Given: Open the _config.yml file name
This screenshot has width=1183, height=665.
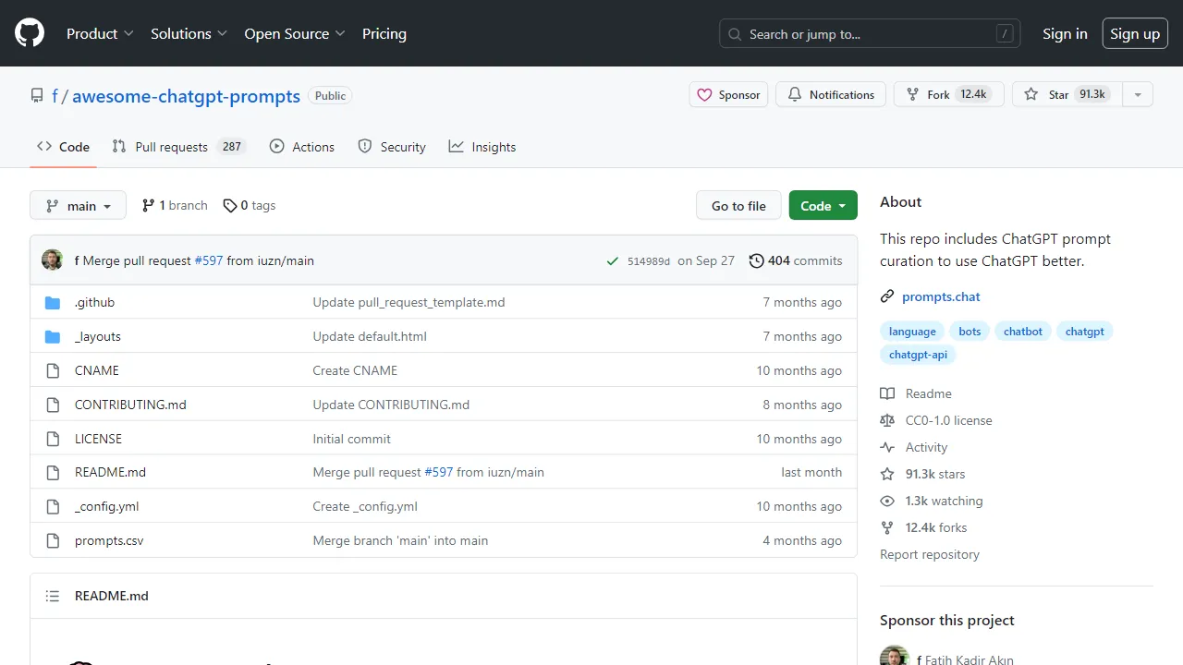Looking at the screenshot, I should [107, 507].
